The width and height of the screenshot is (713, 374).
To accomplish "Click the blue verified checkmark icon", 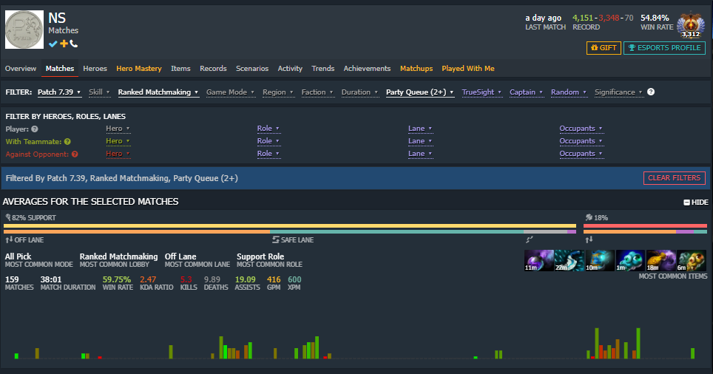I will pos(53,44).
